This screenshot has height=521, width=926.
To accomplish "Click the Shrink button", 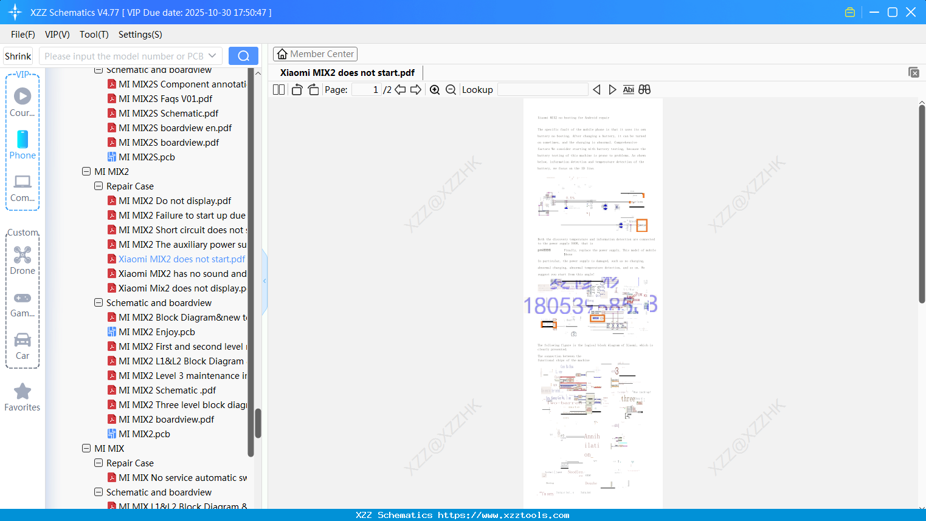I will [18, 56].
